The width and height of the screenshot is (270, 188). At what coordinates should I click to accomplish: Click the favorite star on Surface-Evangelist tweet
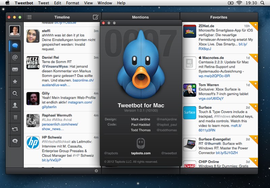point(255,138)
